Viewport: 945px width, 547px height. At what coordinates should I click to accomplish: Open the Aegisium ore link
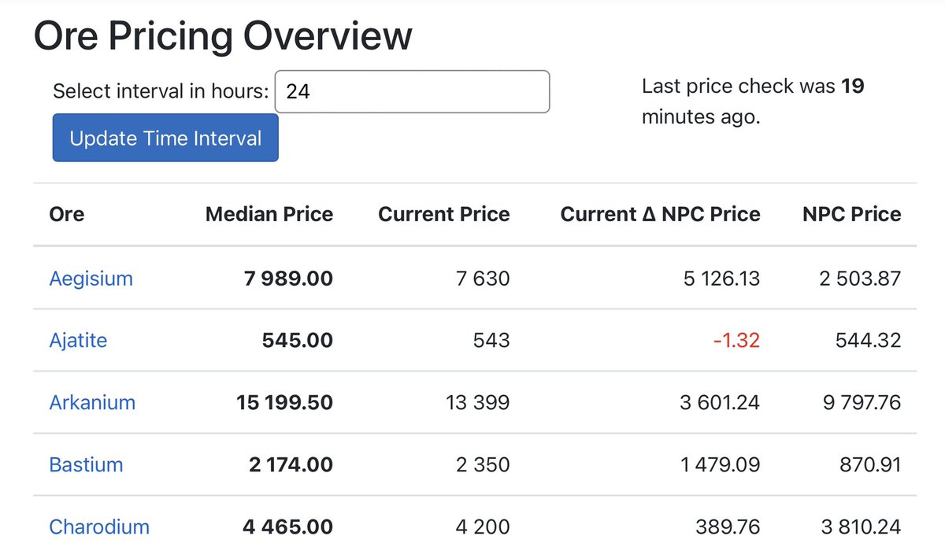pyautogui.click(x=91, y=278)
